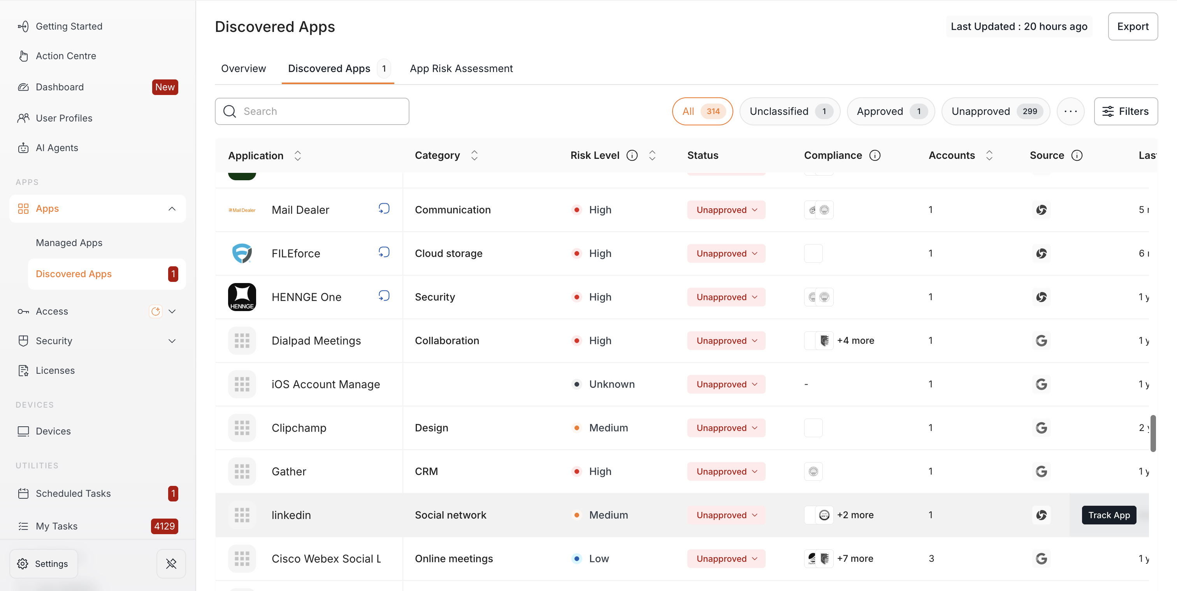Viewport: 1177px width, 591px height.
Task: Expand the Security sidebar group
Action: tap(172, 341)
